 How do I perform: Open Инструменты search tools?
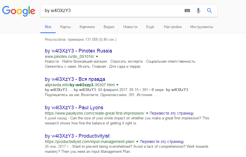click(202, 27)
